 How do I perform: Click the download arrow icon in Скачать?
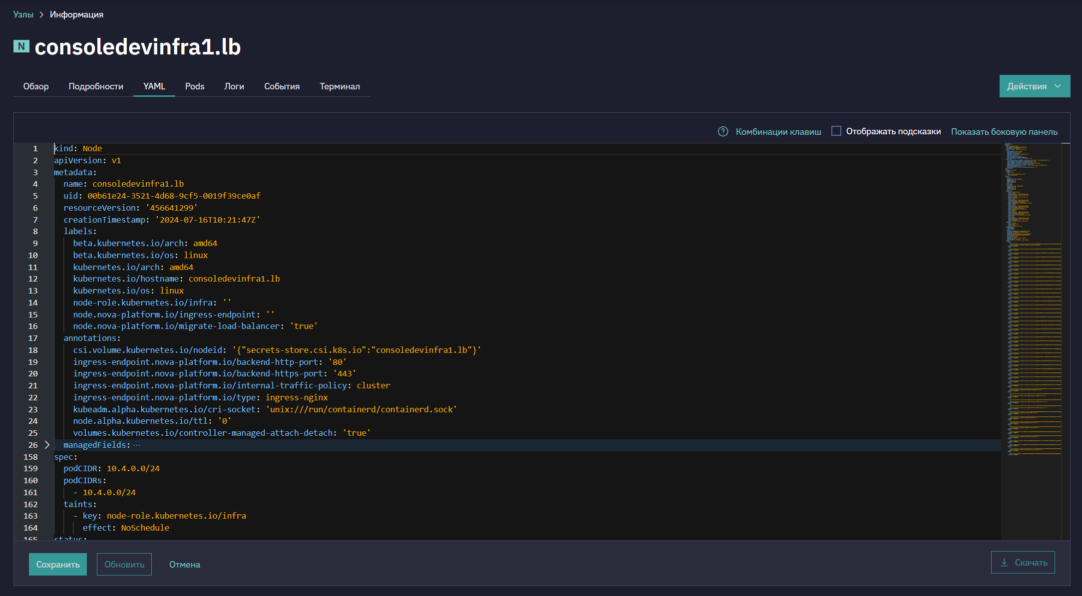point(1004,563)
